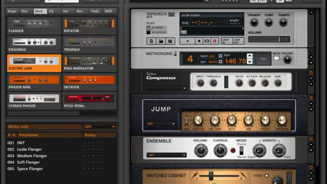Disable the Jump amp power button

point(311,98)
